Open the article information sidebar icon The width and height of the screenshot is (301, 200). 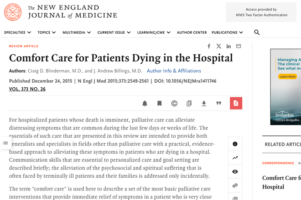tap(235, 144)
